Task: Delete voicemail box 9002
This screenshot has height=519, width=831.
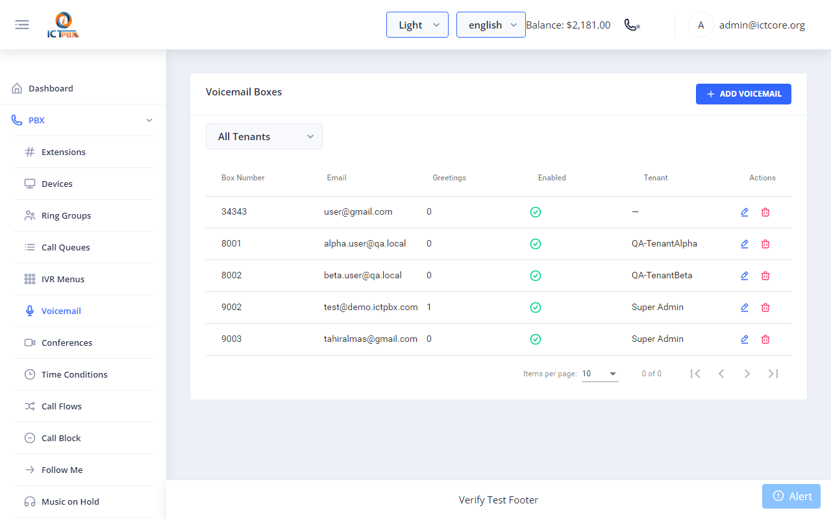Action: tap(765, 308)
